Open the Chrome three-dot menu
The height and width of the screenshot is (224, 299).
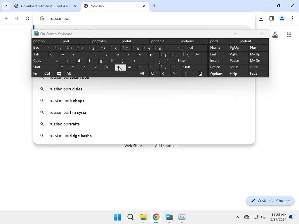pyautogui.click(x=293, y=18)
